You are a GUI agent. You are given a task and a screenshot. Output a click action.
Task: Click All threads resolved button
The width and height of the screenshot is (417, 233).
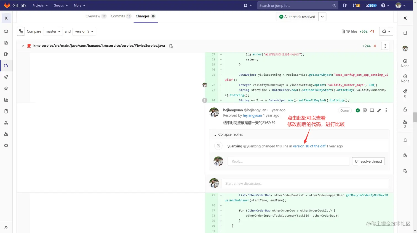pos(297,17)
